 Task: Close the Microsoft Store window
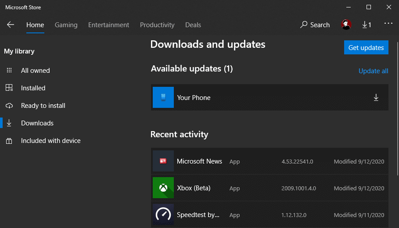[x=388, y=7]
